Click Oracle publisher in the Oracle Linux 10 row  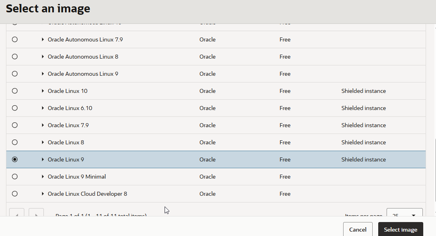pos(207,91)
